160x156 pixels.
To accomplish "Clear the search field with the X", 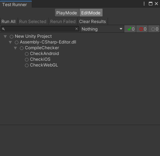I will pyautogui.click(x=77, y=29).
